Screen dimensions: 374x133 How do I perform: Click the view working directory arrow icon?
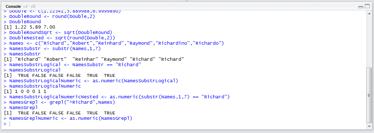[x=33, y=6]
